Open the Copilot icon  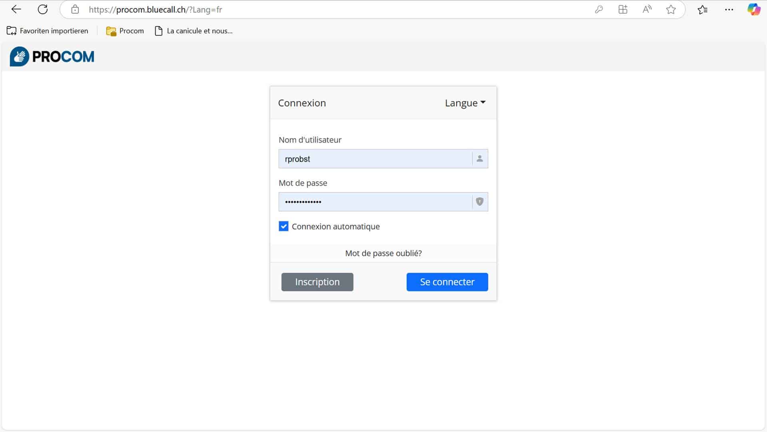[754, 10]
